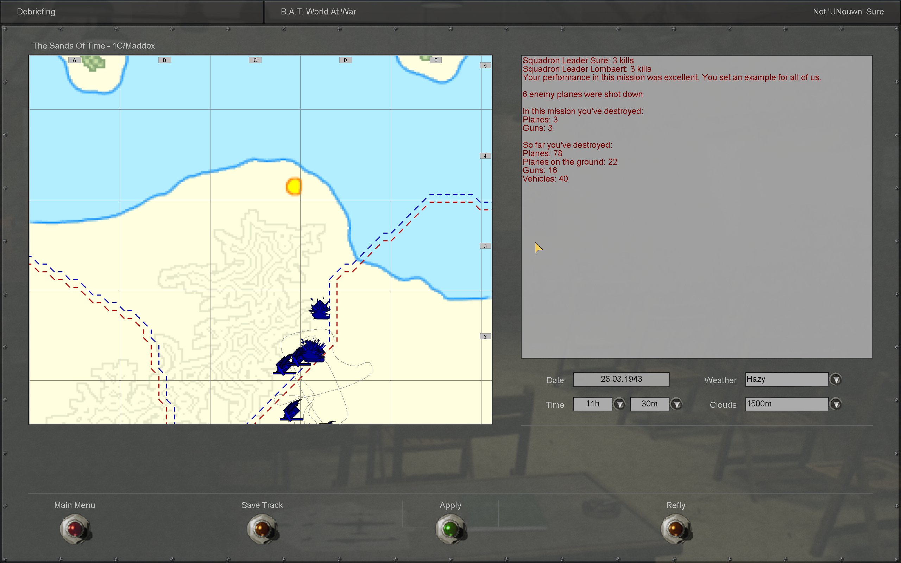Click the Date field 26.03.1943

point(621,379)
